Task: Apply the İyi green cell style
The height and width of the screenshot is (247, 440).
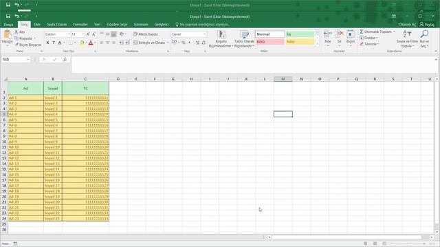Action: (300, 34)
